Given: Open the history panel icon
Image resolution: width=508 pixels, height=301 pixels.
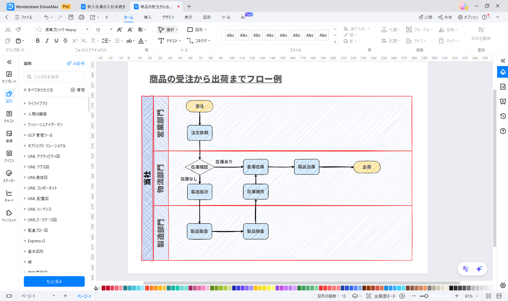Looking at the screenshot, I should point(503,116).
